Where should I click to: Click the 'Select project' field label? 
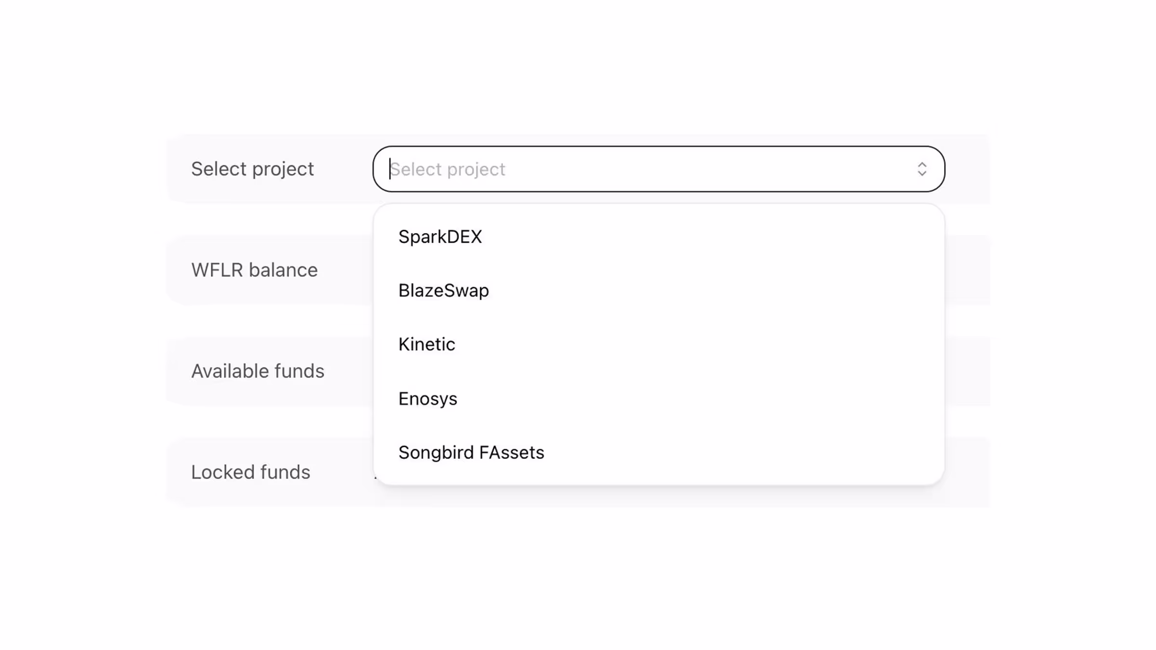[x=252, y=169]
